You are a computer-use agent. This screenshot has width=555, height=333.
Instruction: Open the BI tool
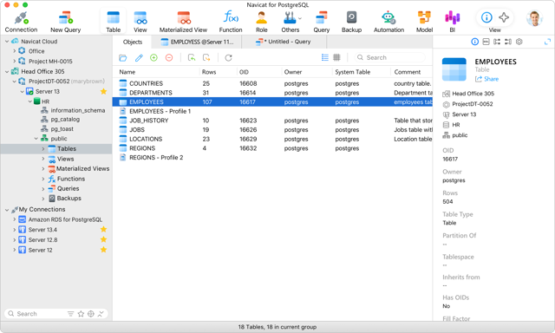pos(453,22)
